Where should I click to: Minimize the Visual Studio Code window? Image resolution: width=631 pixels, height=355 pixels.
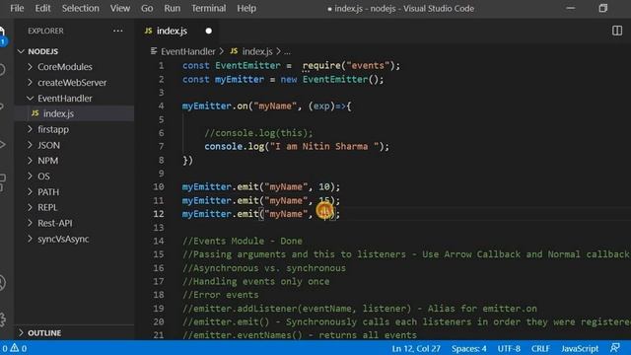(571, 8)
